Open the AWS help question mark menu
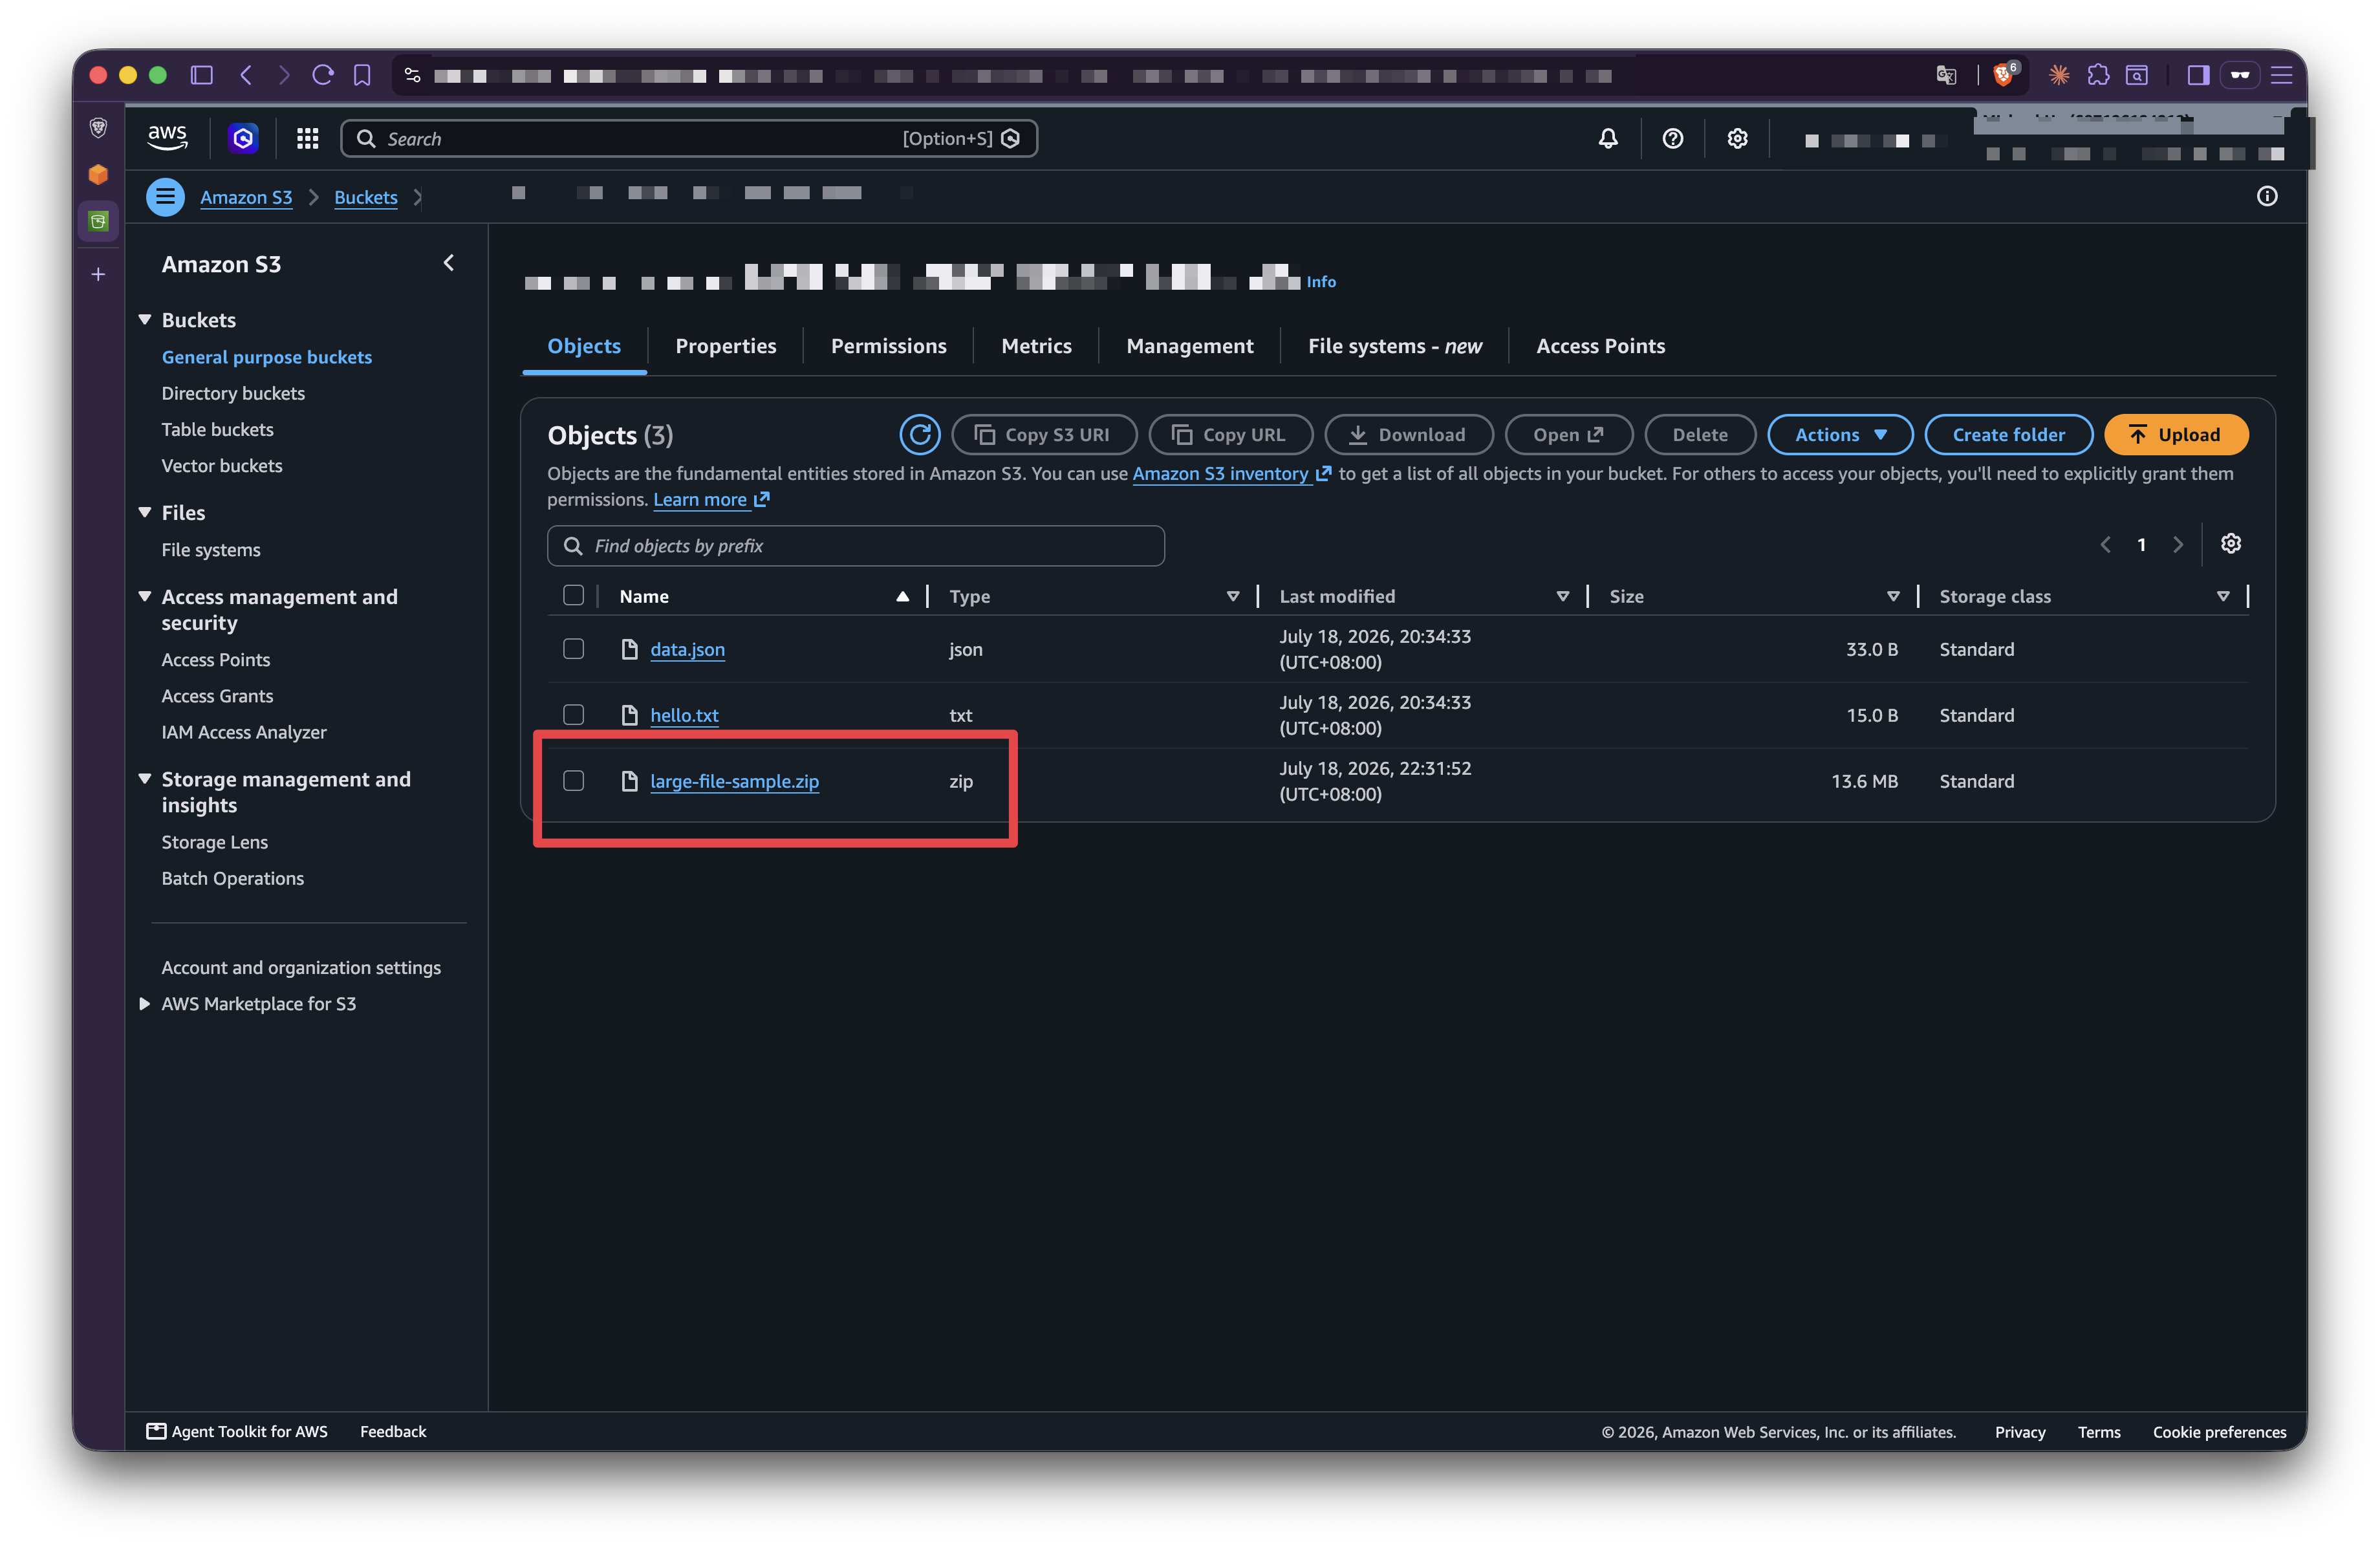This screenshot has height=1547, width=2380. pos(1672,138)
